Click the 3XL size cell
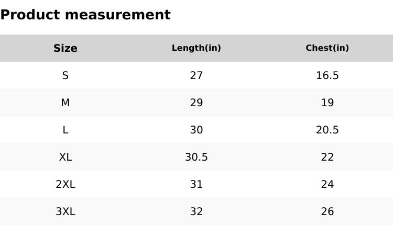The image size is (393, 225). [x=65, y=212]
